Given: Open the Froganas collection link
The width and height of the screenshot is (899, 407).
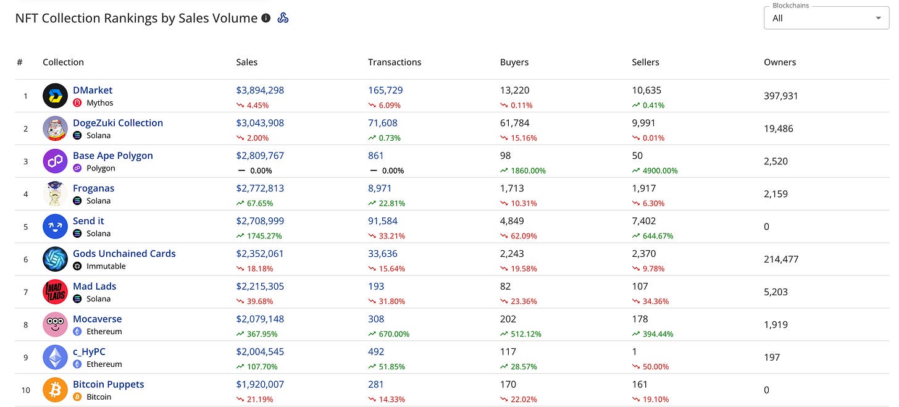Looking at the screenshot, I should [93, 188].
